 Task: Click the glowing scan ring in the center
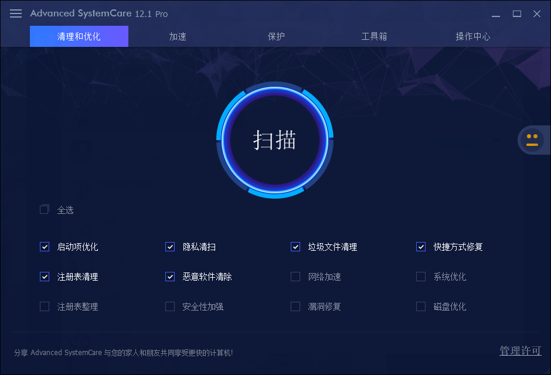(274, 88)
